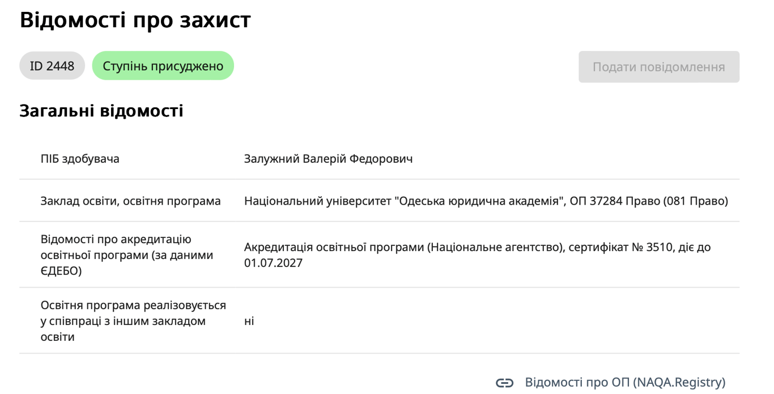Image resolution: width=774 pixels, height=394 pixels.
Task: Click the Відомості про захист page heading
Action: pos(135,20)
